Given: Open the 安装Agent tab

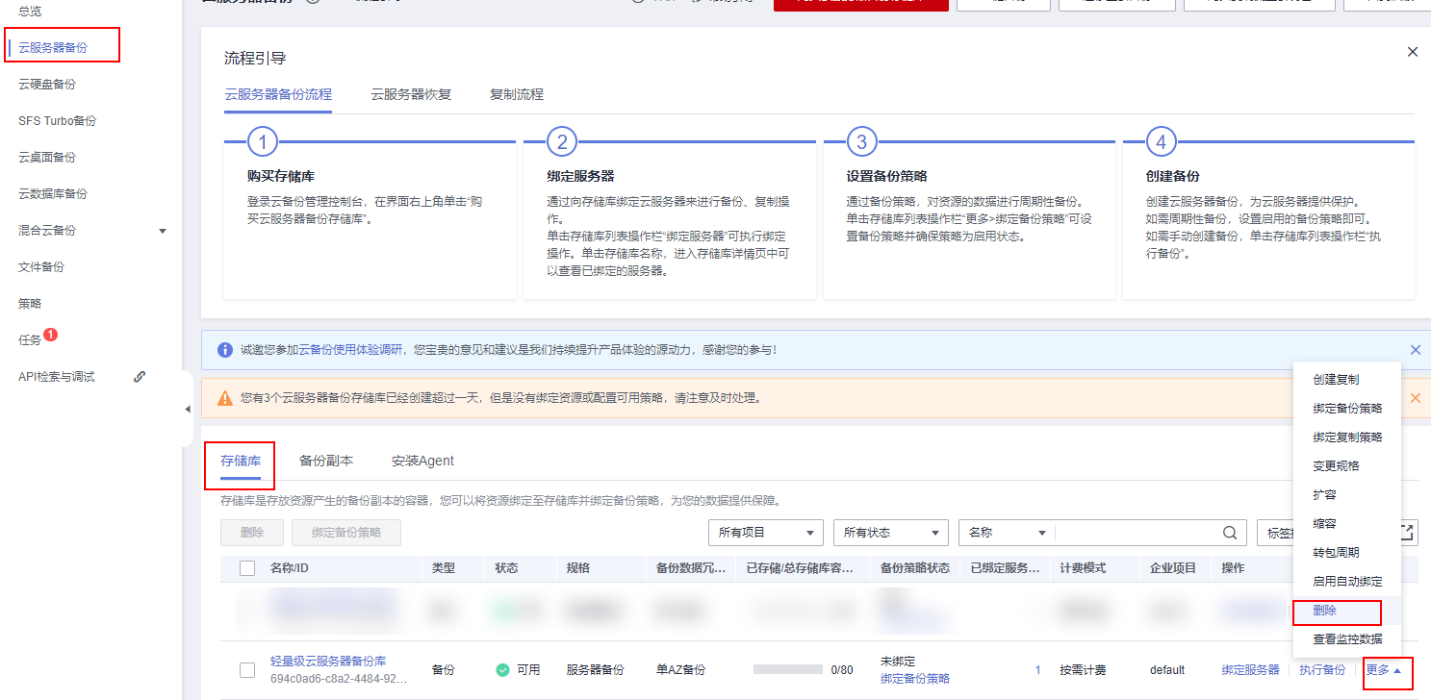Looking at the screenshot, I should tap(422, 461).
